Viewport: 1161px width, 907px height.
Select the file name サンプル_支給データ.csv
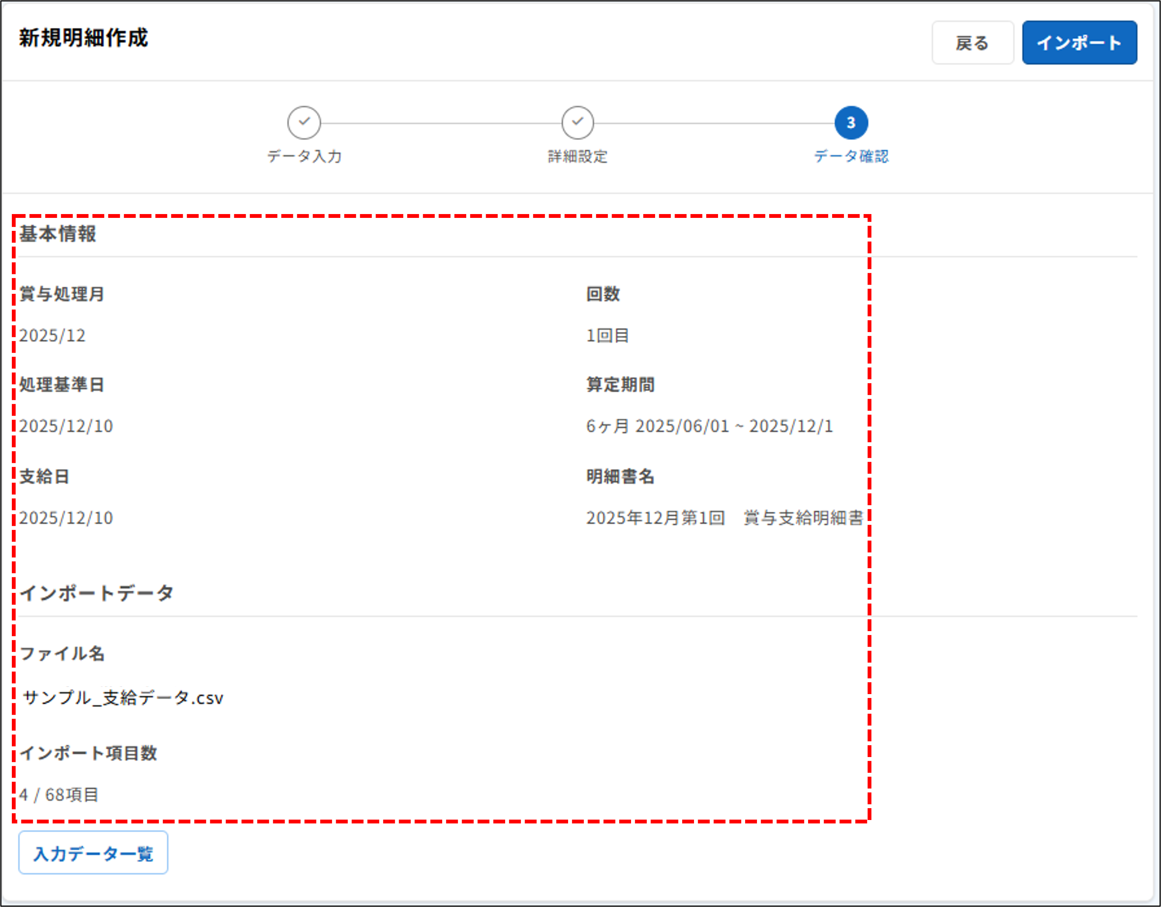123,698
